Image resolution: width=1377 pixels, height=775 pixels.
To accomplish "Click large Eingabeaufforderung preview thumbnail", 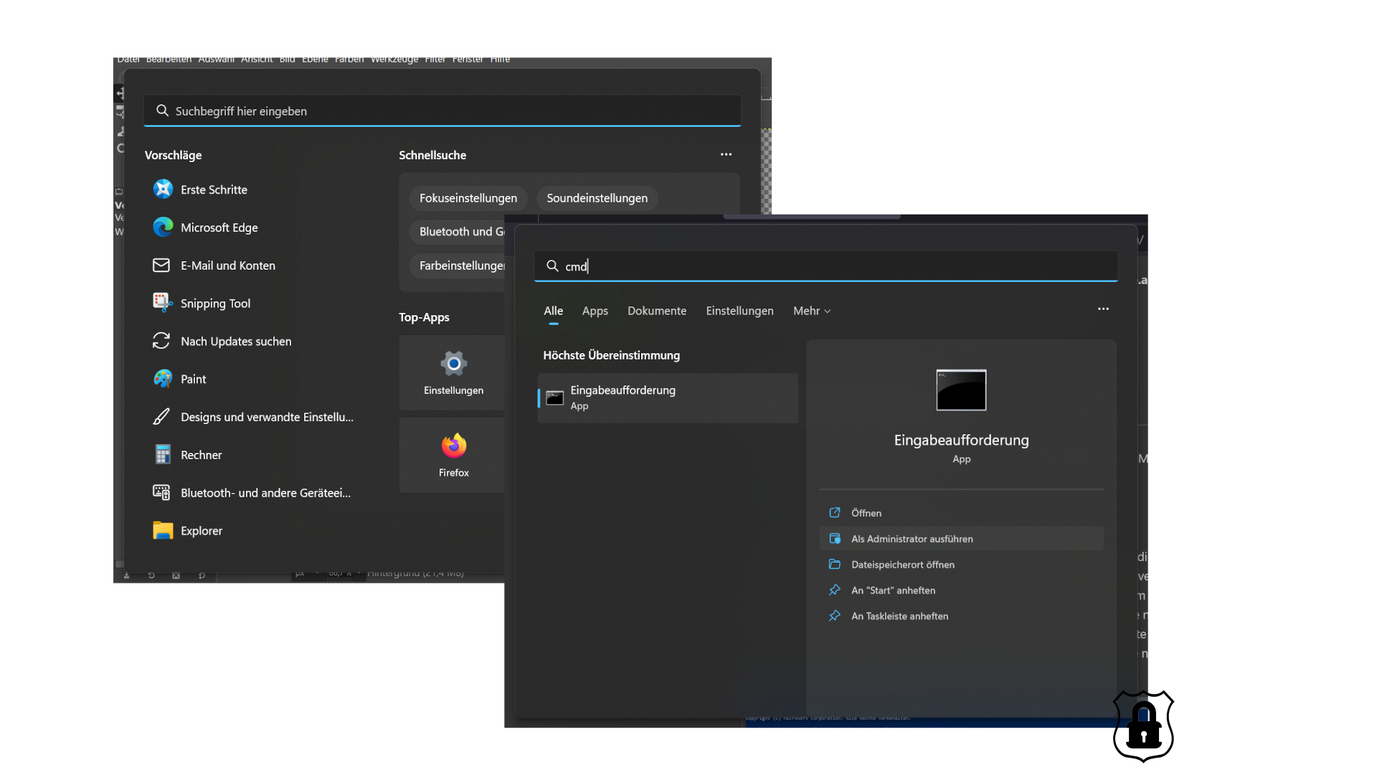I will (961, 390).
